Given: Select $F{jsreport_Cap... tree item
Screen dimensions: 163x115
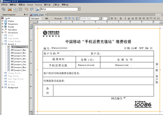Looking at the screenshot, I should point(20,61).
